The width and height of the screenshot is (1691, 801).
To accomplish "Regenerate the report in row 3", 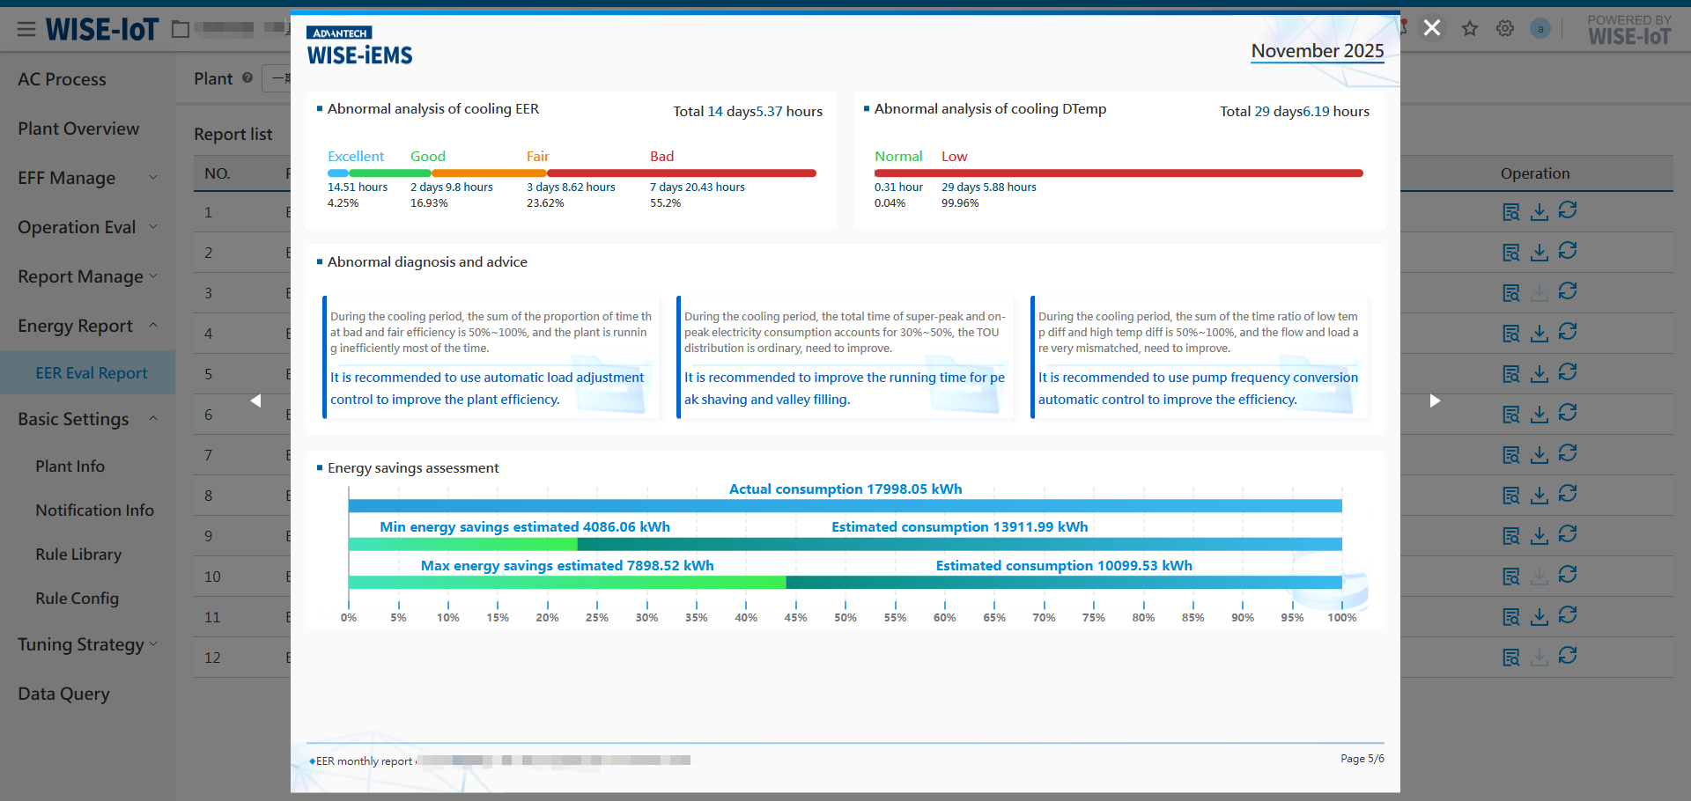I will coord(1568,291).
